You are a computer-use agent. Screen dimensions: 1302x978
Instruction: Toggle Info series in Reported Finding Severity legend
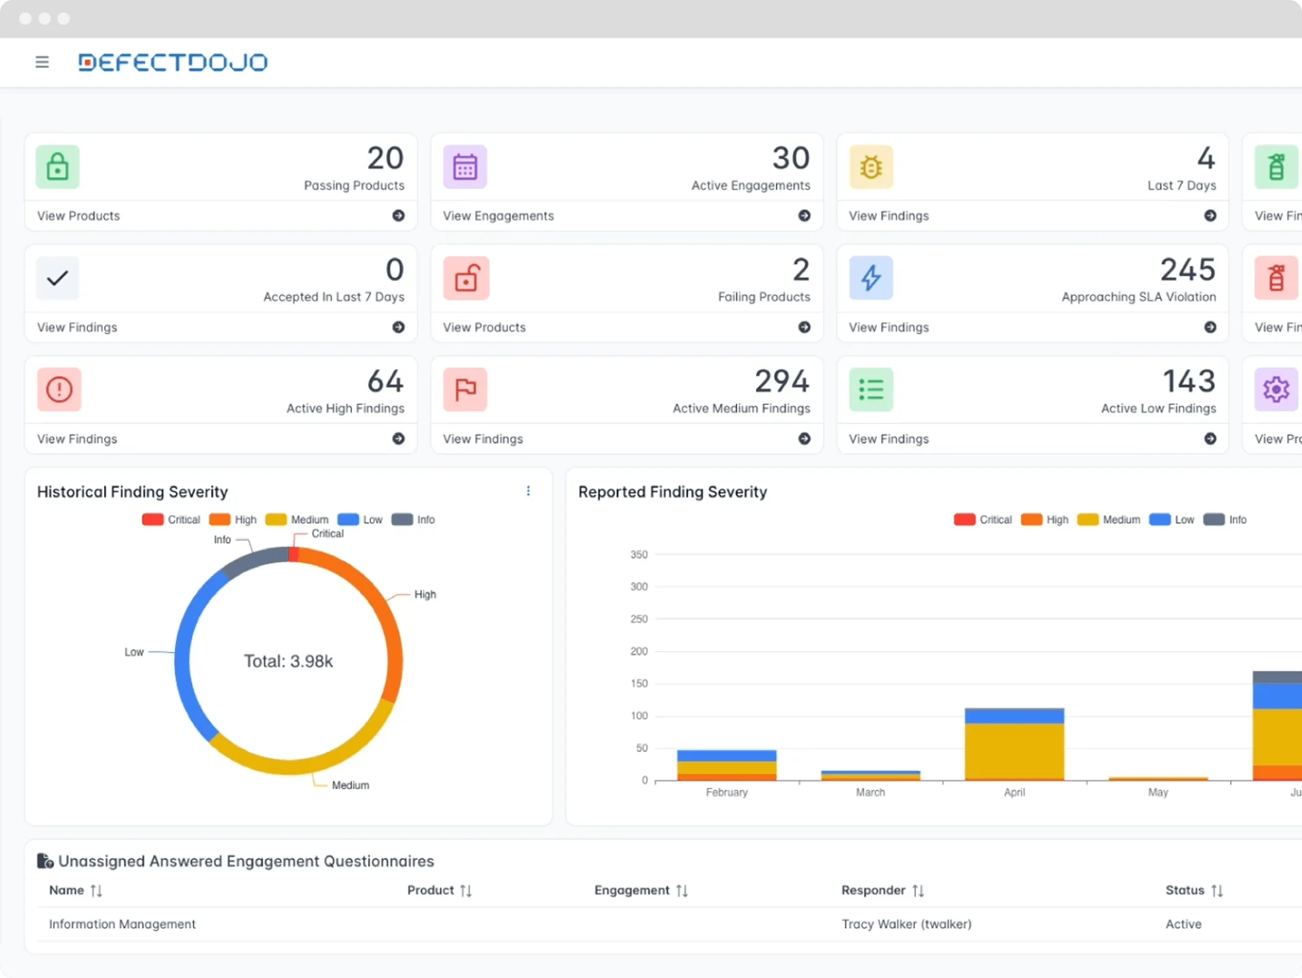point(1225,519)
